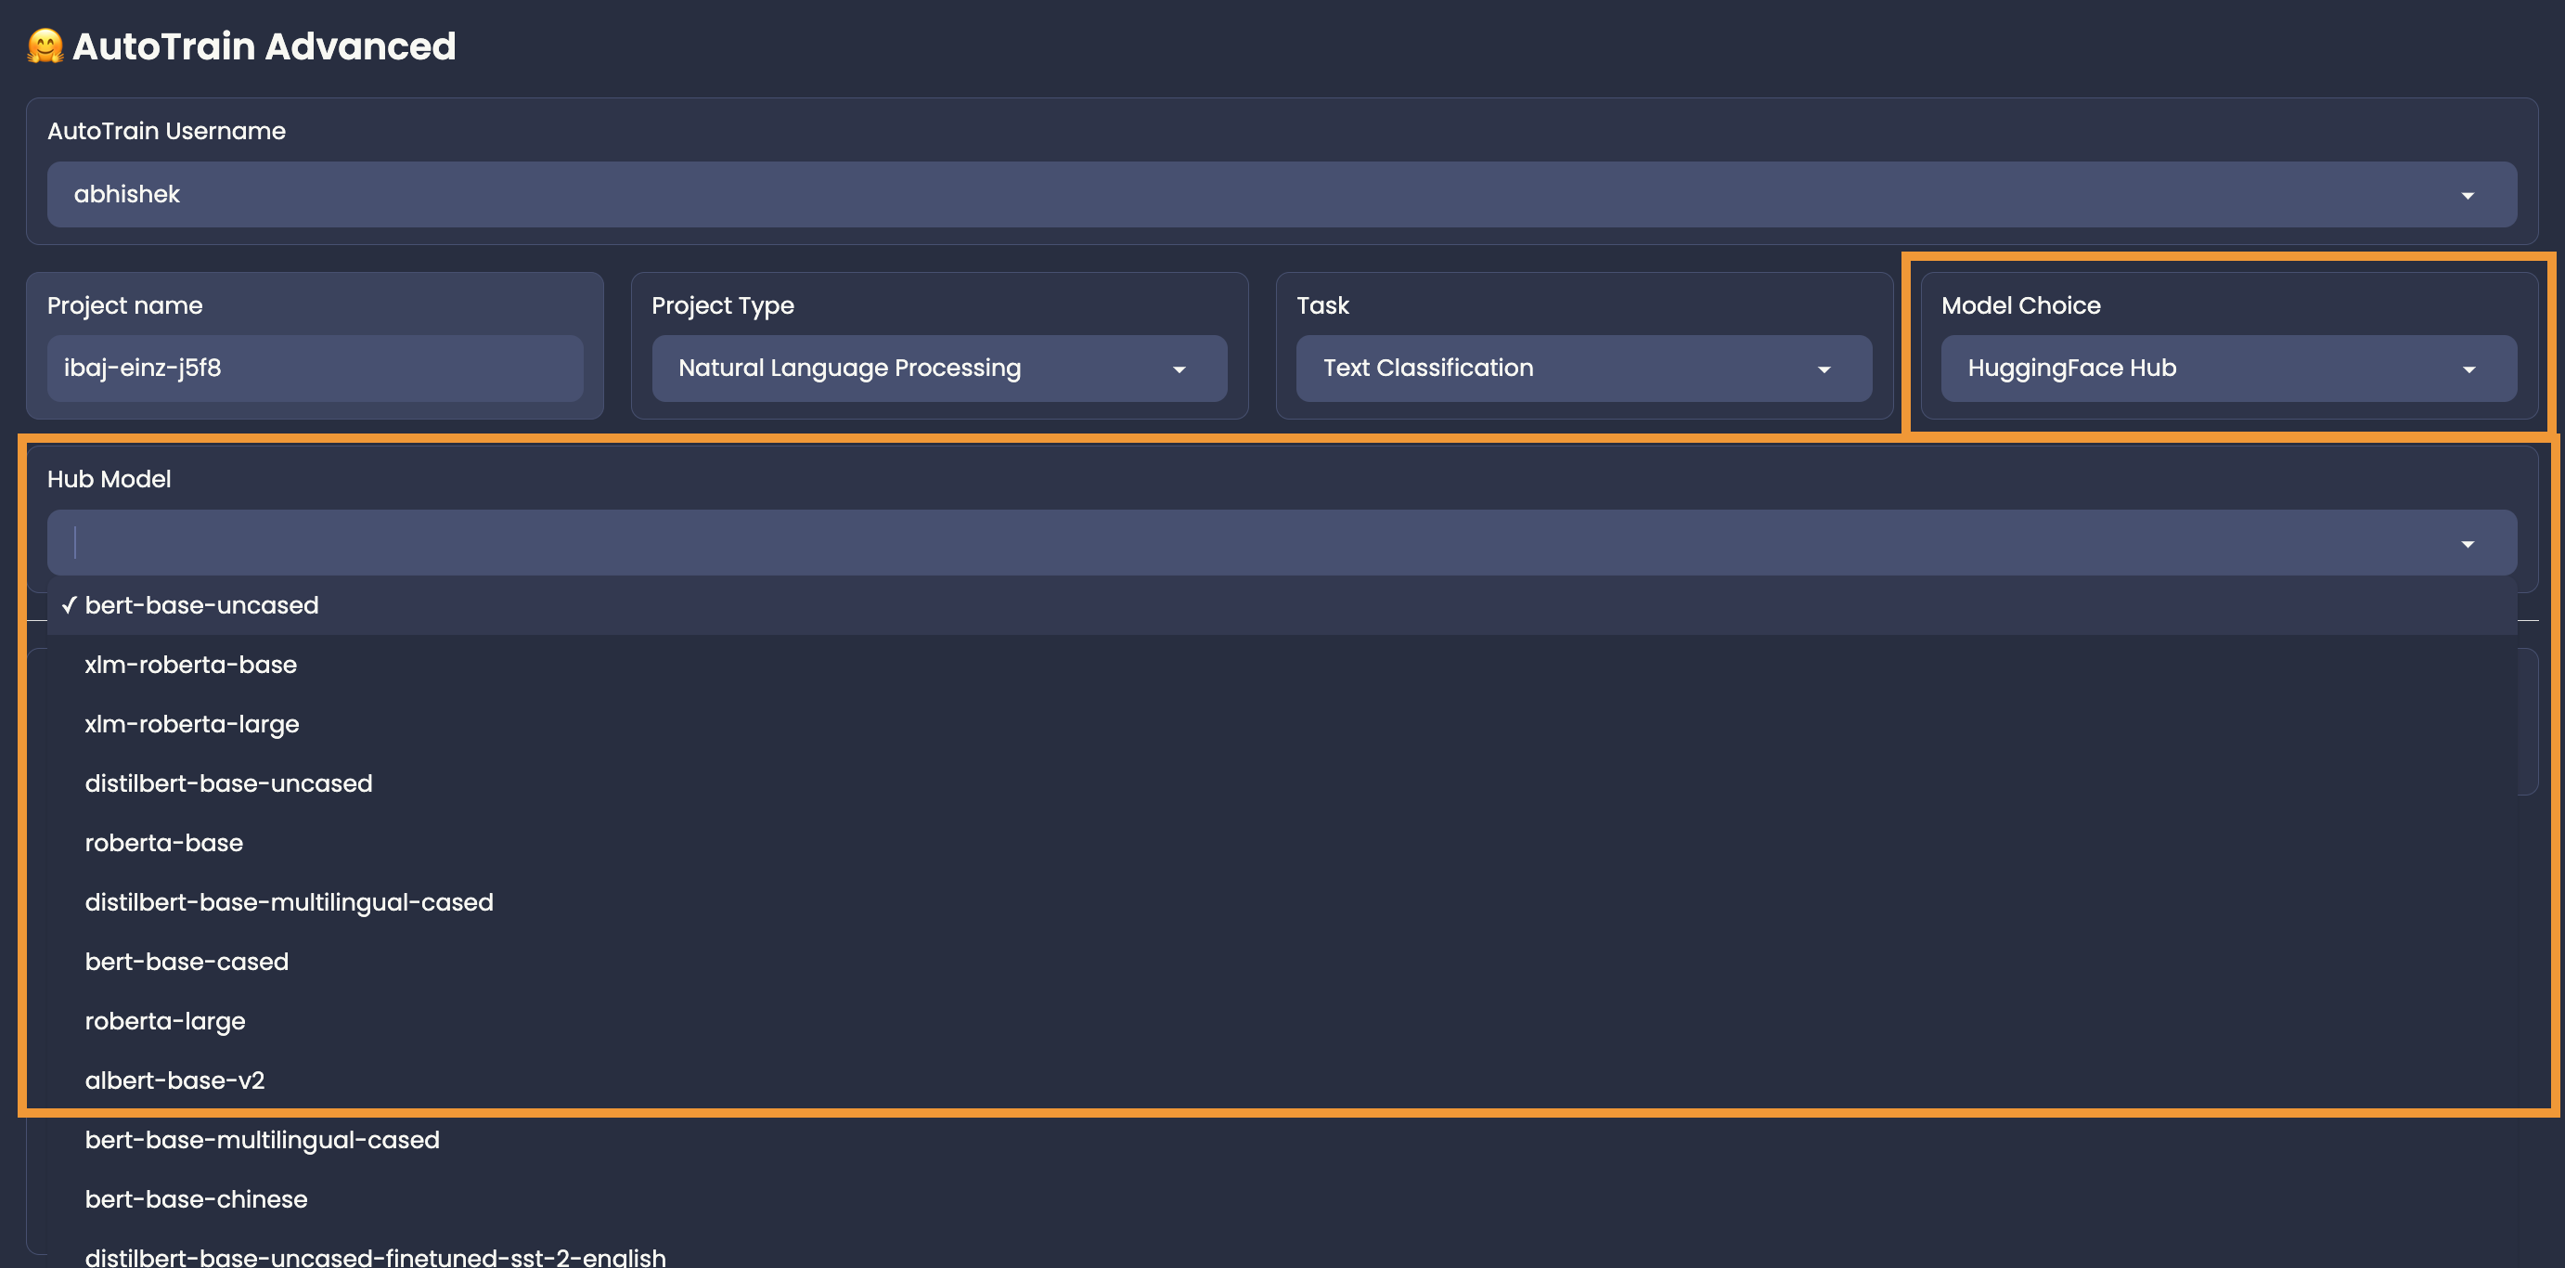This screenshot has width=2565, height=1268.
Task: Pick distilbert-base-uncased from the model list
Action: tap(228, 783)
